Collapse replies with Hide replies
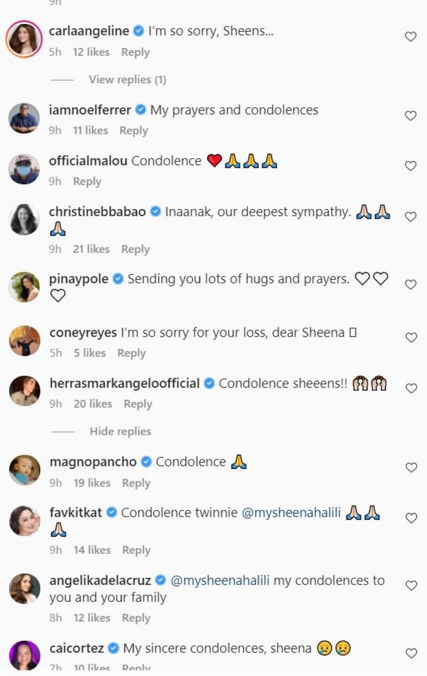The width and height of the screenshot is (427, 676). click(120, 431)
